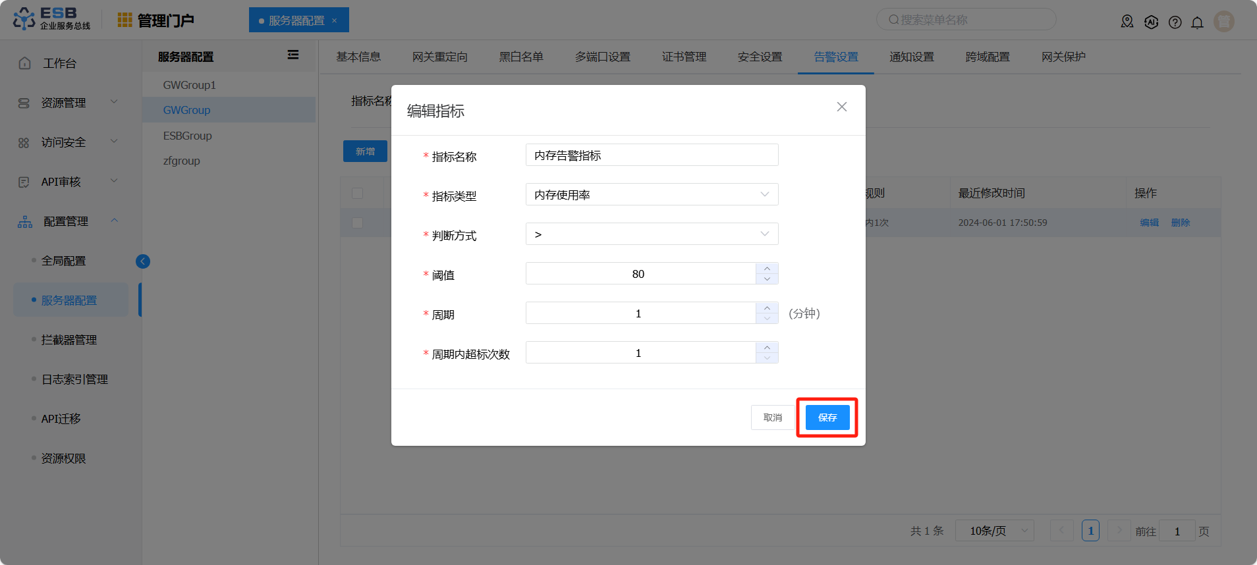Screen dimensions: 1257x565
Task: Close the 编辑指标 dialog with X
Action: tap(841, 107)
